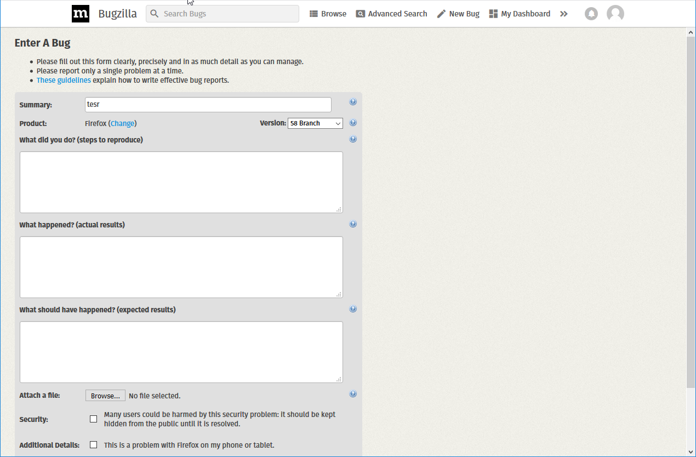Open the notifications bell icon

click(x=591, y=14)
